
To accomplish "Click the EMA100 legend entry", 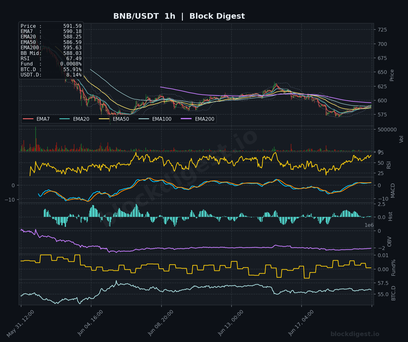I will 155,119.
